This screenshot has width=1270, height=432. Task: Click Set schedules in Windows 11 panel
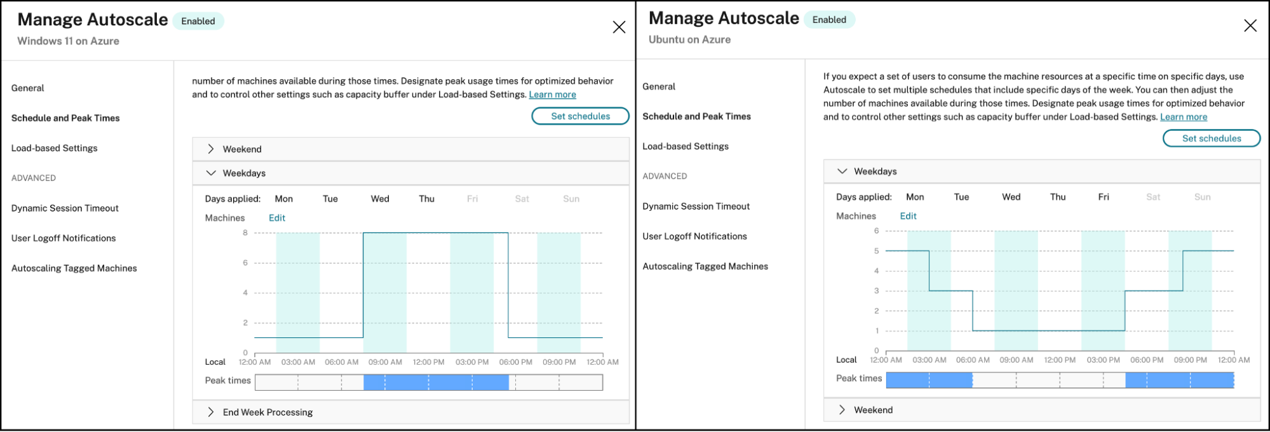pyautogui.click(x=580, y=116)
